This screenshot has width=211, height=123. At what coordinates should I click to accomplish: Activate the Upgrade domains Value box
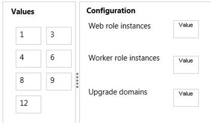coord(186,98)
